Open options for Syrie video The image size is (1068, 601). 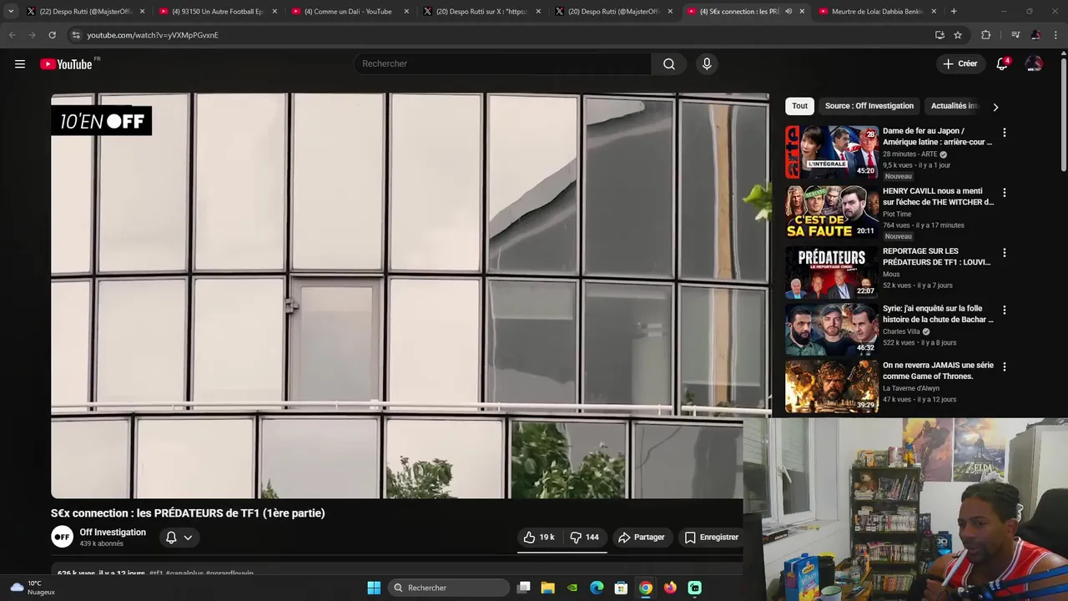pyautogui.click(x=1004, y=310)
